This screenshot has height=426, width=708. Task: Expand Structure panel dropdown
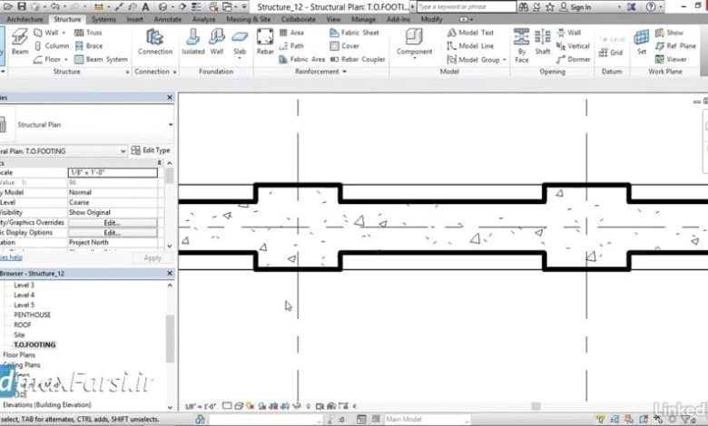(x=127, y=72)
